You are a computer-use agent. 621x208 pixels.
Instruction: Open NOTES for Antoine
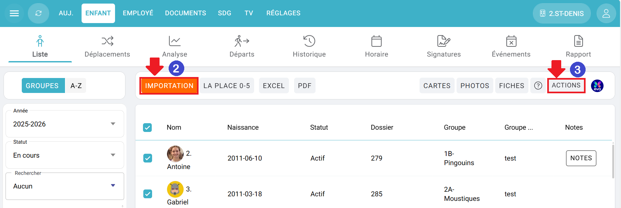click(581, 158)
